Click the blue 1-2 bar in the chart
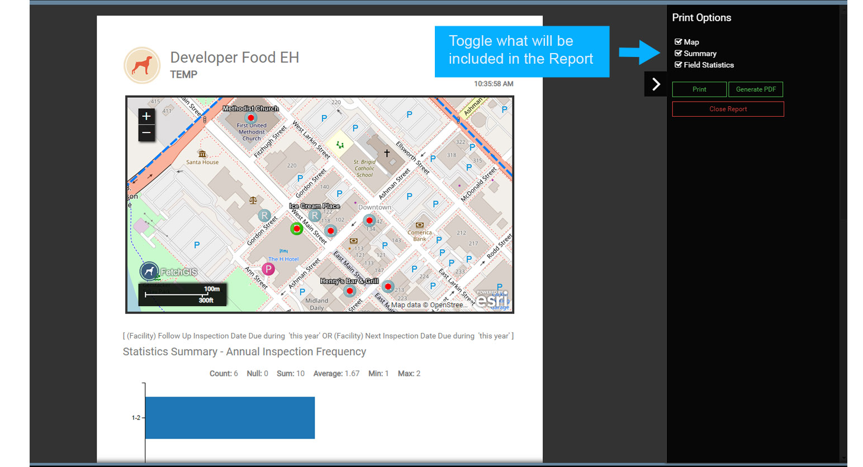863x467 pixels. 230,418
